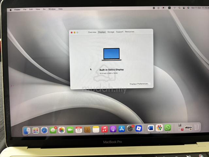Open System Preferences in the Dock

130,129
